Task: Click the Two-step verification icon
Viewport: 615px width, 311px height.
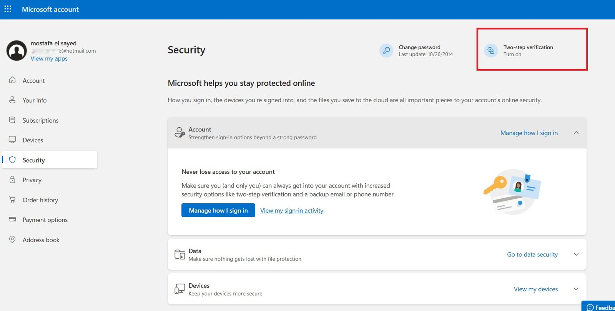Action: pos(491,50)
